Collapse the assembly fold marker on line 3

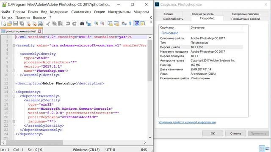[x=14, y=46]
